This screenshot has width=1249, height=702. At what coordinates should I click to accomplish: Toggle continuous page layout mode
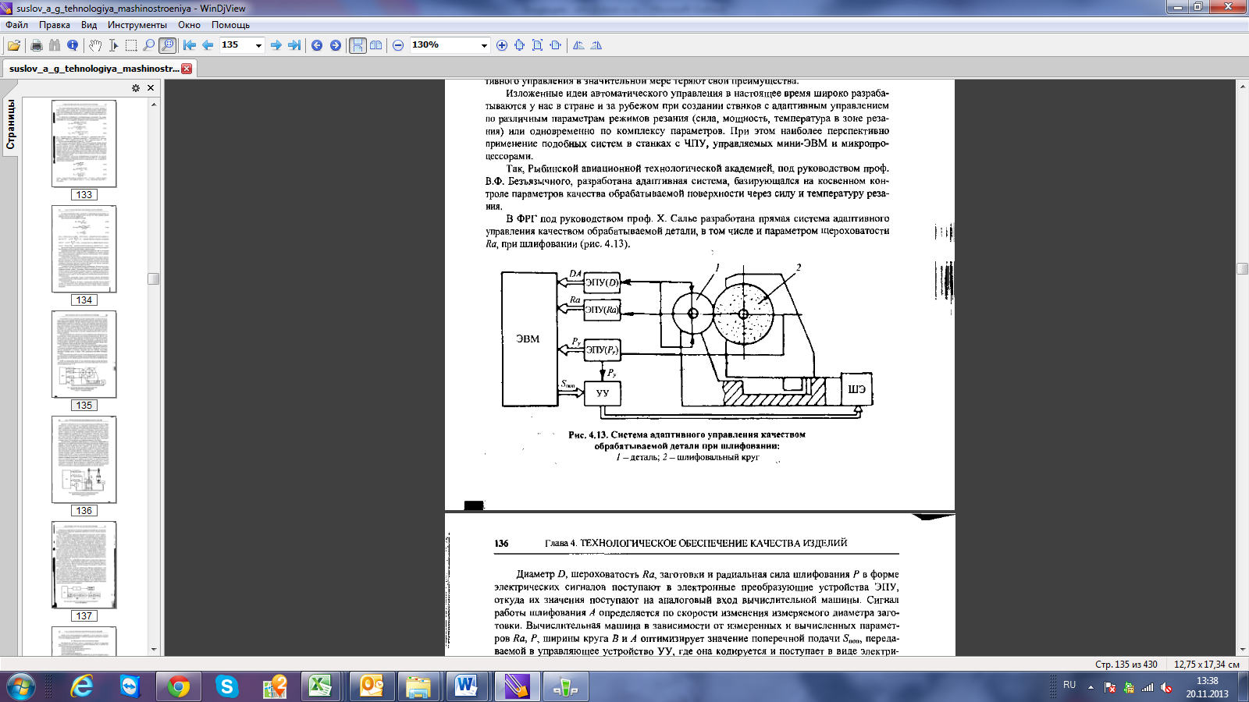(358, 45)
